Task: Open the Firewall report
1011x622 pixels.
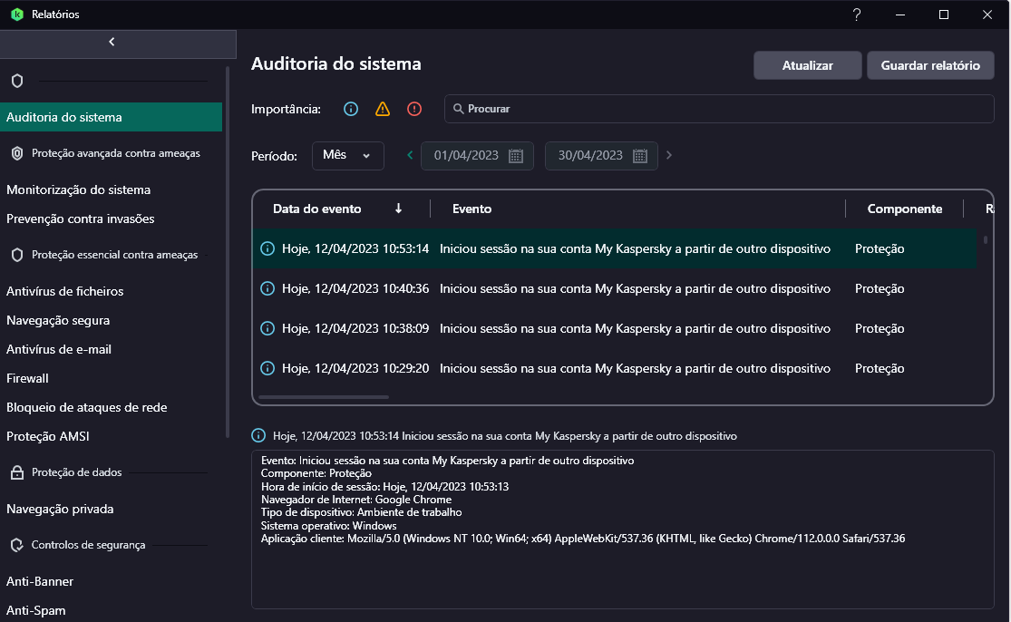Action: pos(27,378)
